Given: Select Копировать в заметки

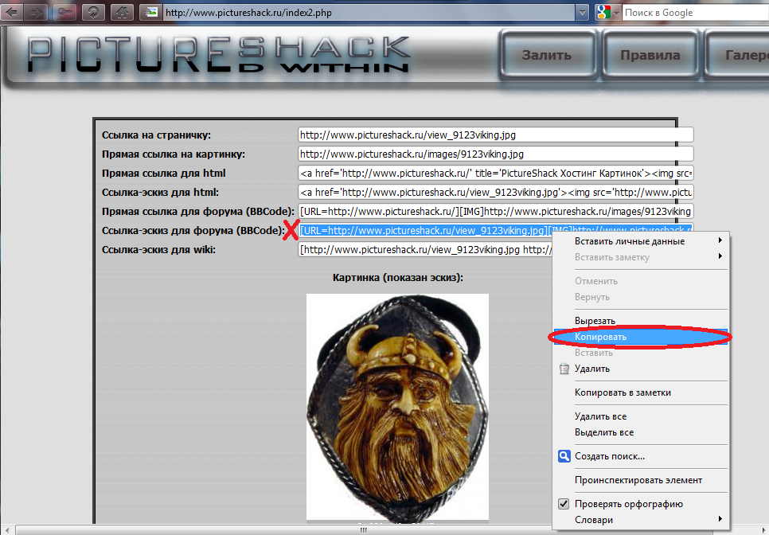Looking at the screenshot, I should click(x=641, y=392).
